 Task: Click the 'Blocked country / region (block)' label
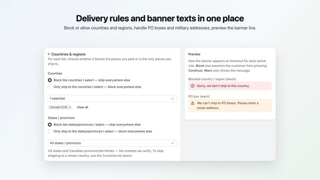212,79
